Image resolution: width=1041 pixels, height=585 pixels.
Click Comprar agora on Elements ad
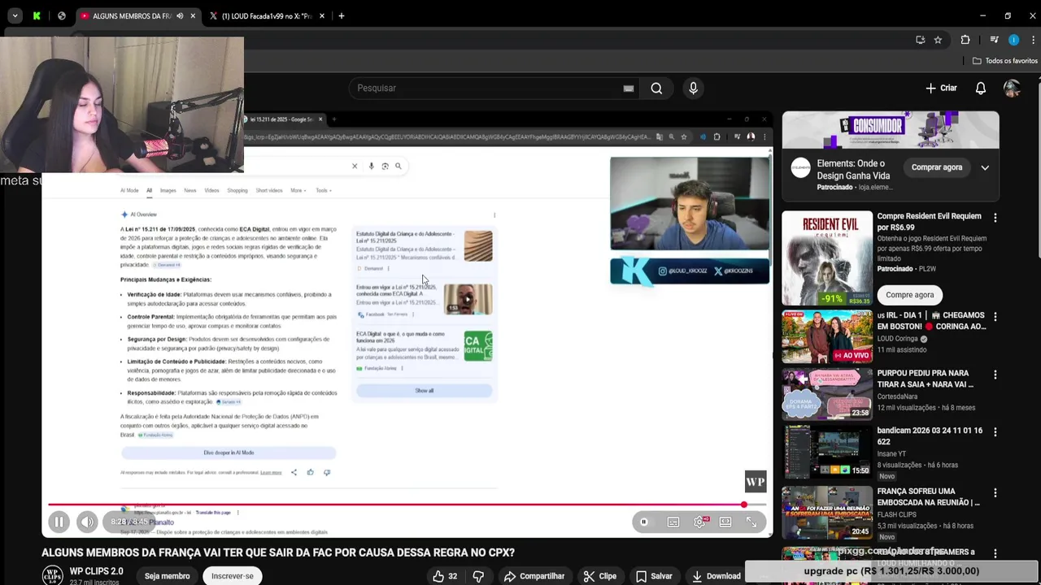click(x=937, y=167)
